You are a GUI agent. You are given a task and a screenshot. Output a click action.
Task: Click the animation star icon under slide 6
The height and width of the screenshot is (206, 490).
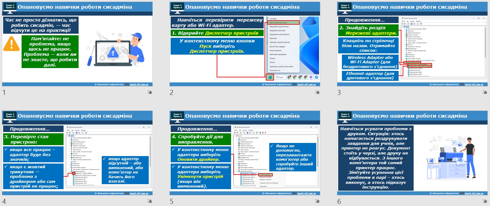pyautogui.click(x=485, y=201)
